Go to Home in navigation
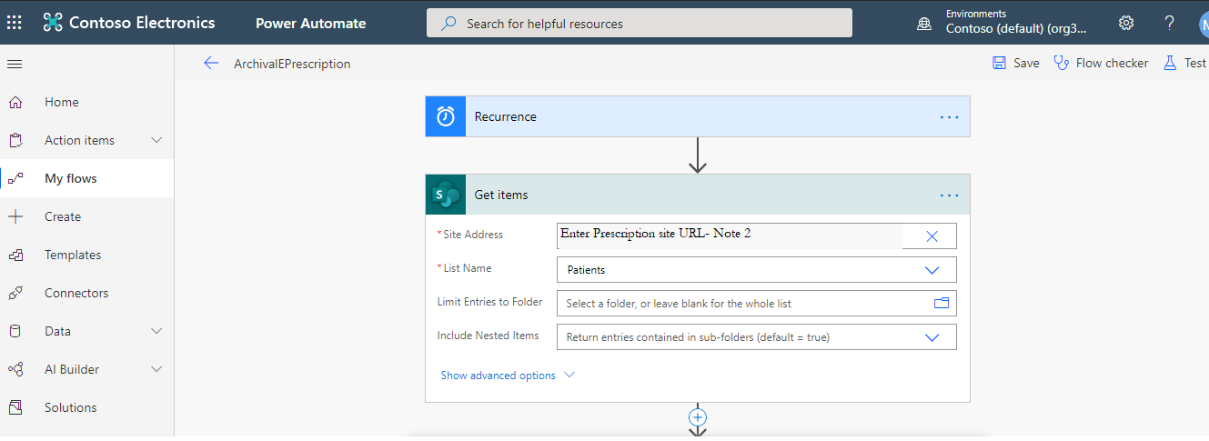Image resolution: width=1209 pixels, height=441 pixels. pyautogui.click(x=62, y=102)
